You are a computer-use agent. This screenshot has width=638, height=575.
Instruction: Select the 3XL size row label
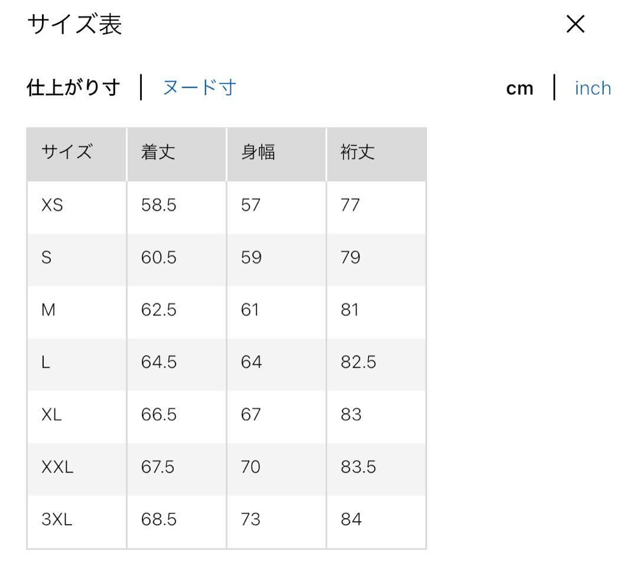57,520
